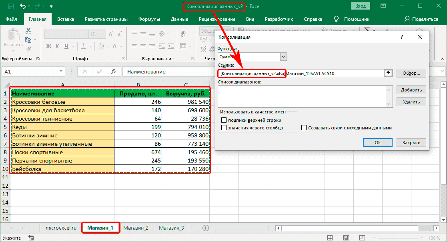Open the Данные ribbon tab
This screenshot has height=242, width=447.
[x=179, y=19]
